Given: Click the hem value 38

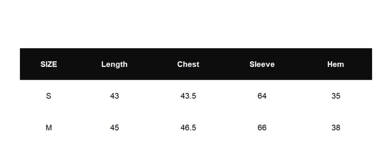Looking at the screenshot, I should click(336, 128).
